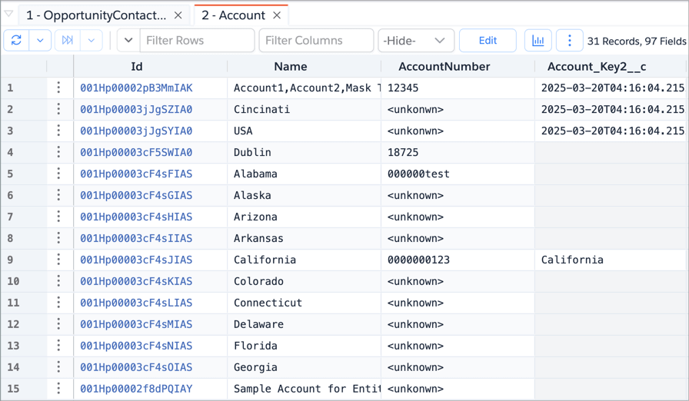Open row actions menu for Georgia row
The image size is (689, 401).
[x=58, y=367]
